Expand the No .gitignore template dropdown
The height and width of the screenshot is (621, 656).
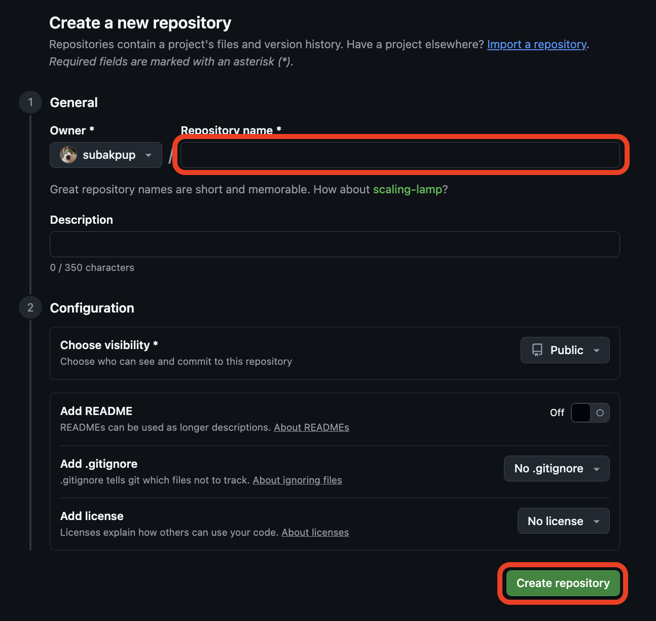[556, 469]
